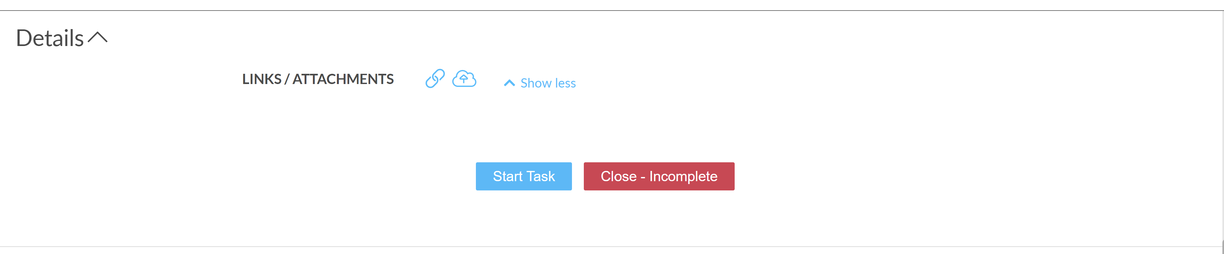The width and height of the screenshot is (1224, 254).
Task: Toggle the Details panel closed
Action: pos(98,37)
